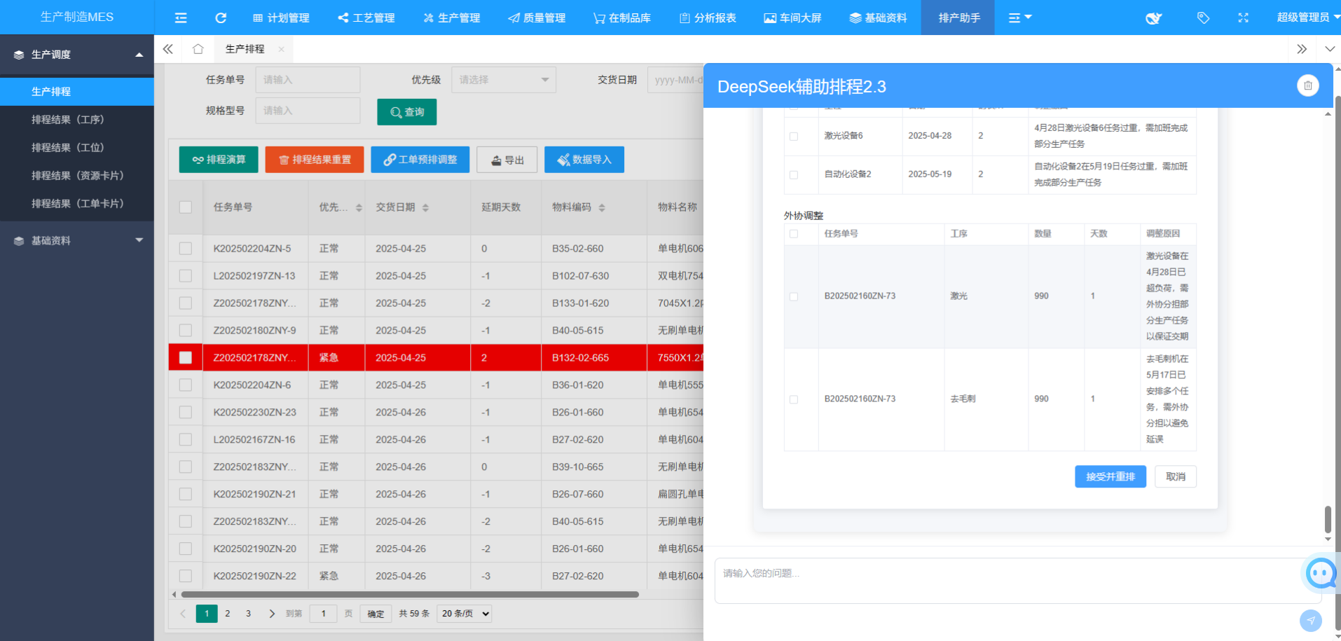
Task: Open the 优先级 priority dropdown
Action: click(x=503, y=80)
